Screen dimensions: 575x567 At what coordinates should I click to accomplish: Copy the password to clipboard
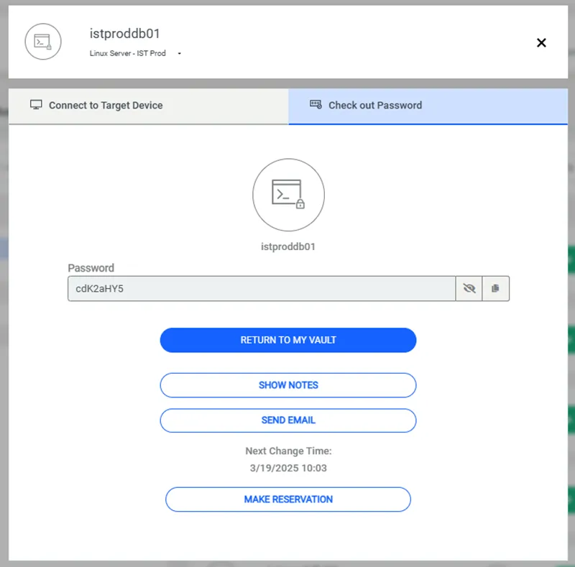tap(495, 289)
